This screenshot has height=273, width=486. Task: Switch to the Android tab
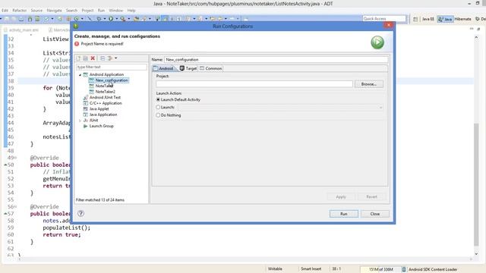pos(163,68)
